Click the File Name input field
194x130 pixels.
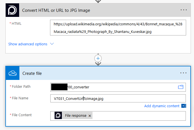[118, 98]
